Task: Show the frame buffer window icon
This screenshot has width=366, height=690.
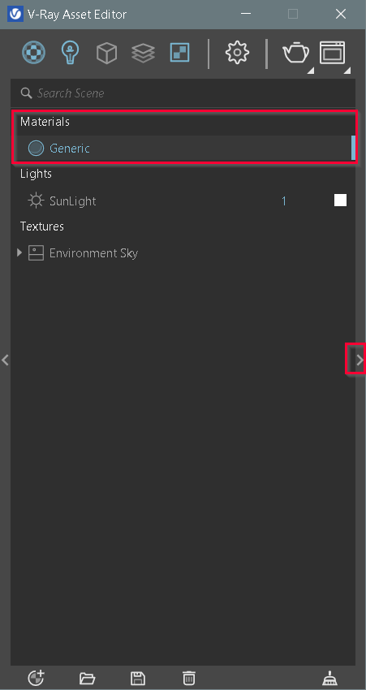Action: click(x=334, y=54)
